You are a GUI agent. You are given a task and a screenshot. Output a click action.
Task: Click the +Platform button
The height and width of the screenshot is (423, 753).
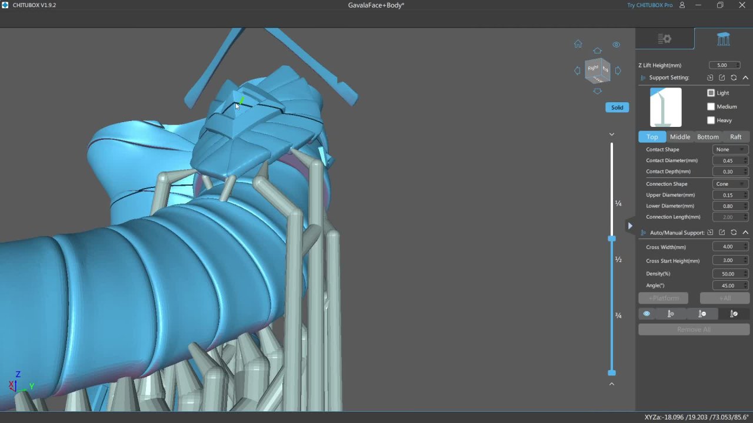tap(664, 298)
